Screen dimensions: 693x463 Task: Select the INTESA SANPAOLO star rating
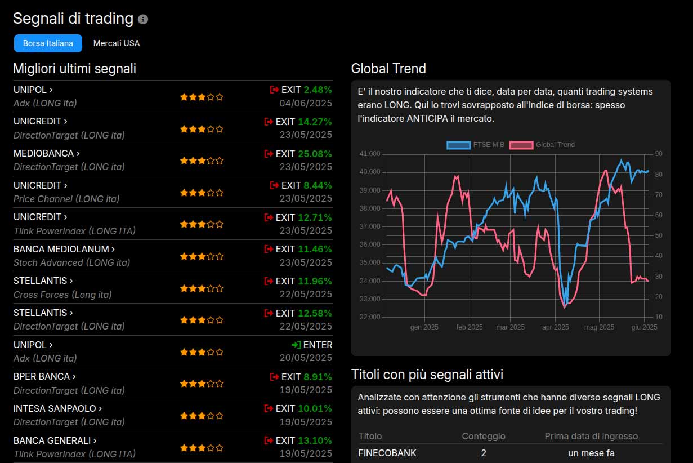(x=202, y=416)
